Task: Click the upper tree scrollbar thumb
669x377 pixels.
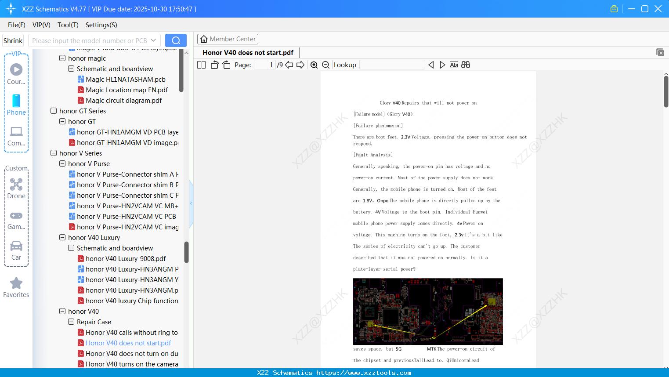Action: pyautogui.click(x=181, y=70)
